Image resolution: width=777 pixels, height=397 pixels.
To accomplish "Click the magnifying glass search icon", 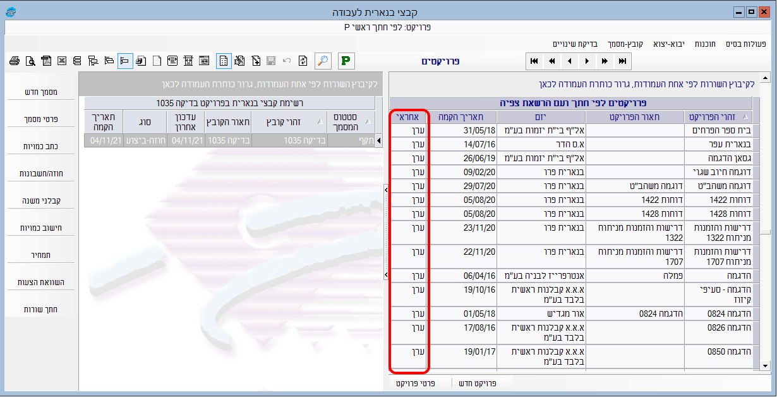I will [x=322, y=61].
